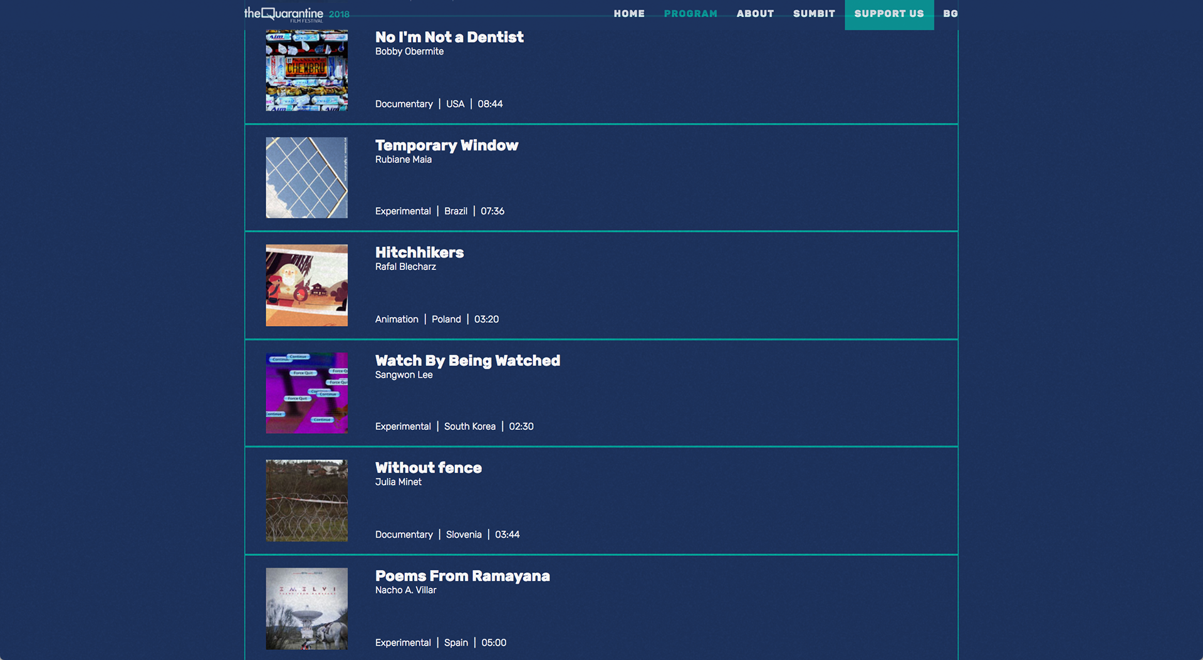This screenshot has height=660, width=1203.
Task: Select director name Julia Minet
Action: pyautogui.click(x=398, y=482)
